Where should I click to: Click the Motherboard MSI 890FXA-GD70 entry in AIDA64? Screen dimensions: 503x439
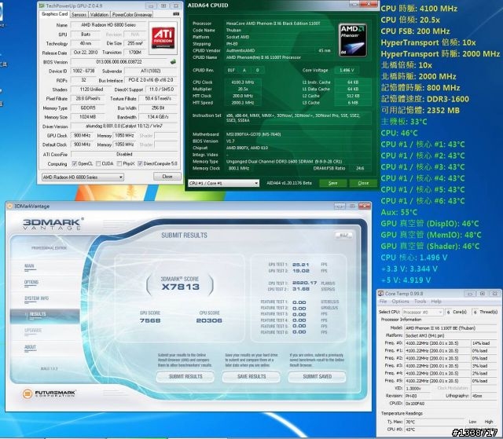(253, 134)
